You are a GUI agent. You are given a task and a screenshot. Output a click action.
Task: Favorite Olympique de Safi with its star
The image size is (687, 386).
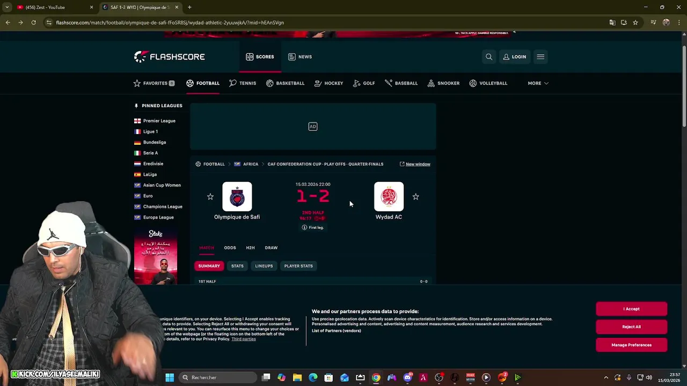[210, 197]
